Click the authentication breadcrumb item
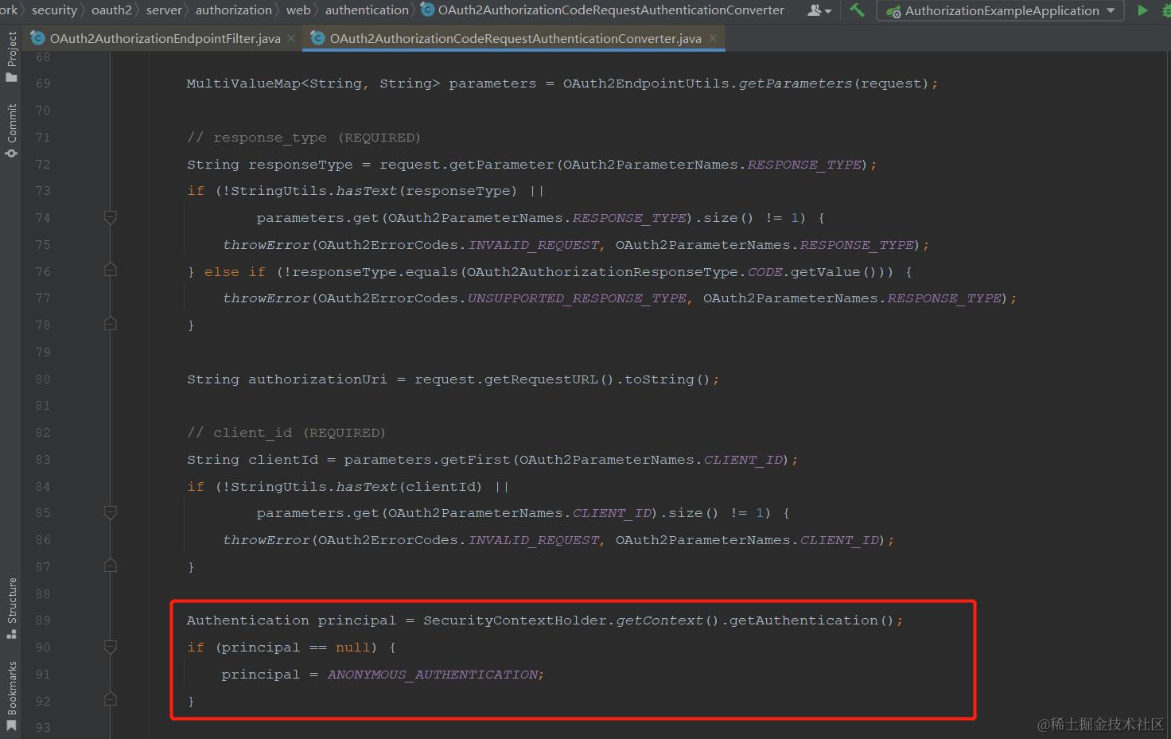1171x739 pixels. 367,10
